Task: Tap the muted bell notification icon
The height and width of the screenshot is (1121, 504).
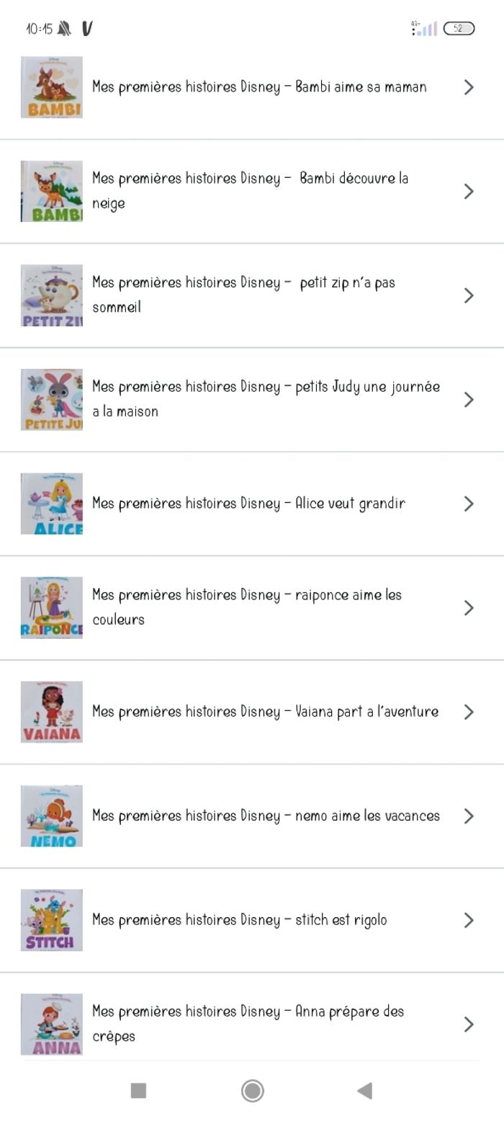Action: (x=65, y=29)
